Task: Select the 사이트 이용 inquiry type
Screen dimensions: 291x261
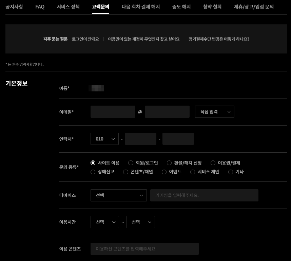Action: (93, 163)
